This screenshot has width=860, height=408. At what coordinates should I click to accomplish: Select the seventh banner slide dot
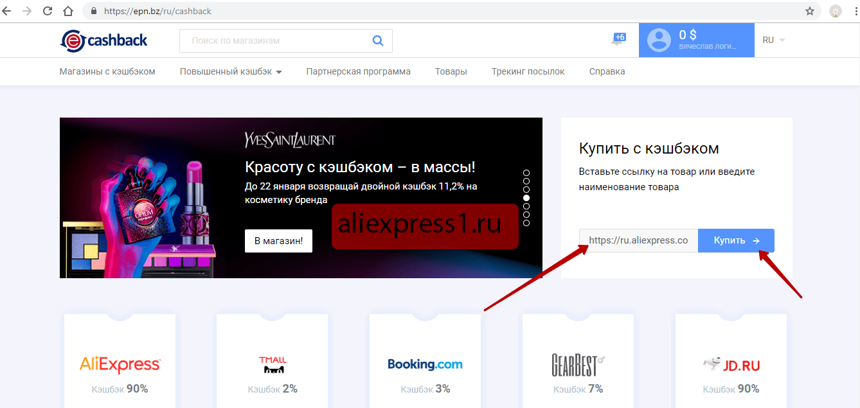526,223
